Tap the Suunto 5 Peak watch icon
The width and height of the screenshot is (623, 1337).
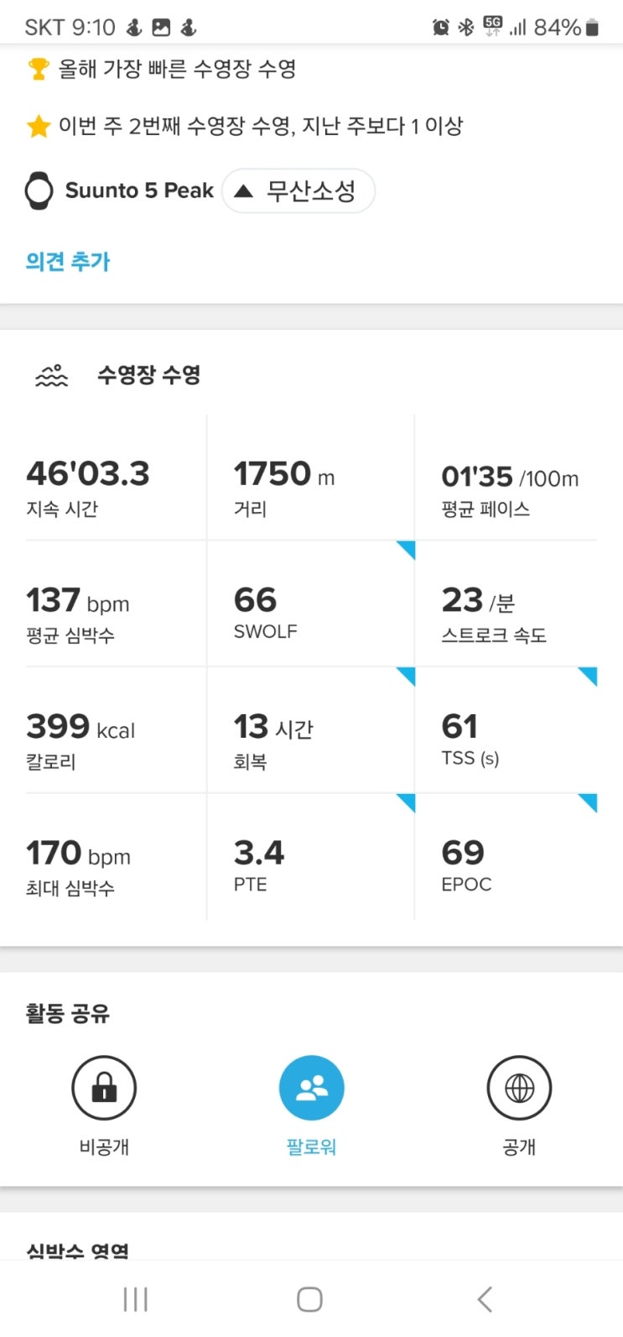(39, 191)
